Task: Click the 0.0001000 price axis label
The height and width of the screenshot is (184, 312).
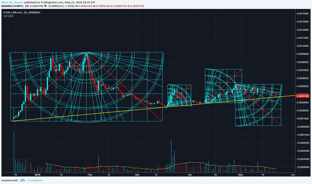Action: [x=302, y=118]
